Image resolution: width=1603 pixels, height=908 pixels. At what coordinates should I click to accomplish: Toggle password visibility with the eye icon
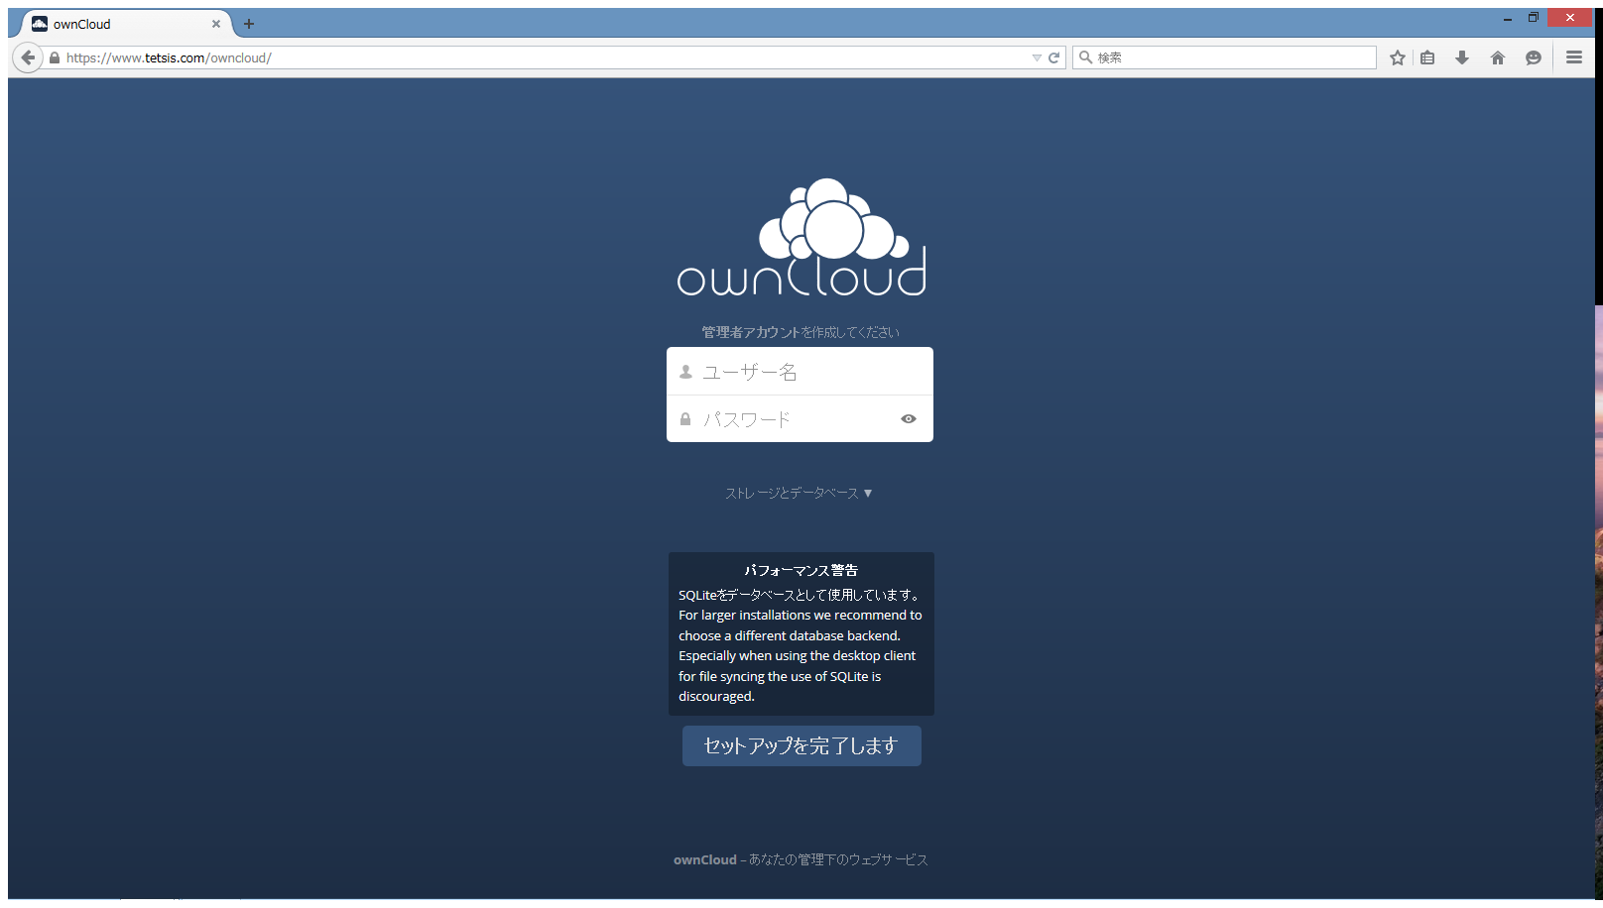coord(909,419)
